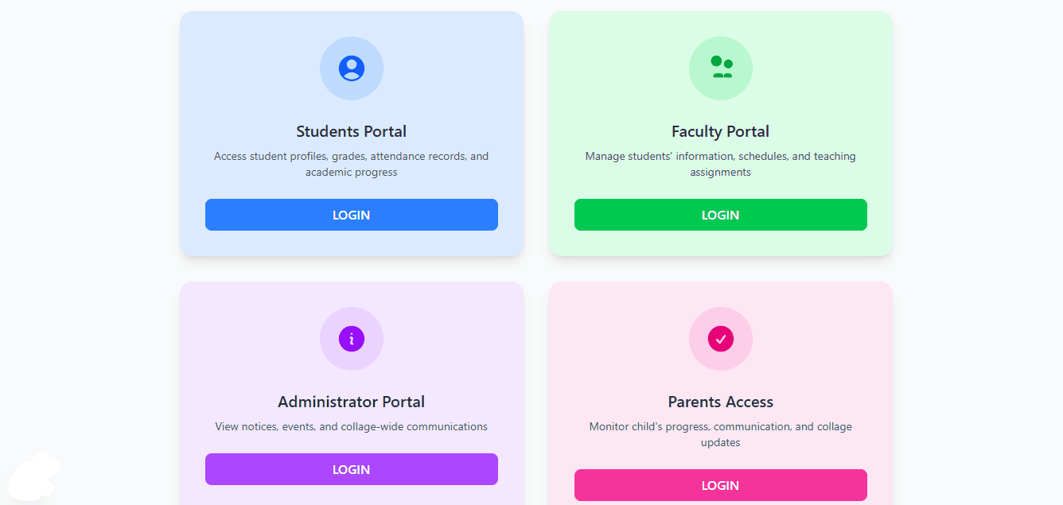Select the green circular icon above Faculty Portal

721,68
